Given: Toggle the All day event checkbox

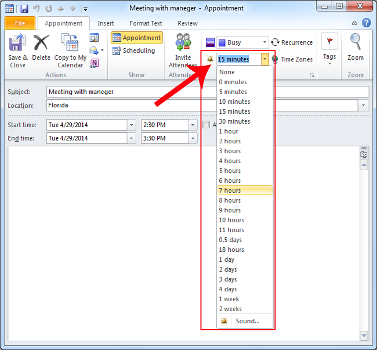Looking at the screenshot, I should (x=206, y=125).
